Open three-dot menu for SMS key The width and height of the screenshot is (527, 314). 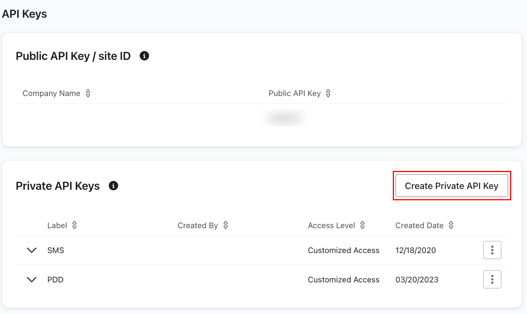pyautogui.click(x=492, y=250)
